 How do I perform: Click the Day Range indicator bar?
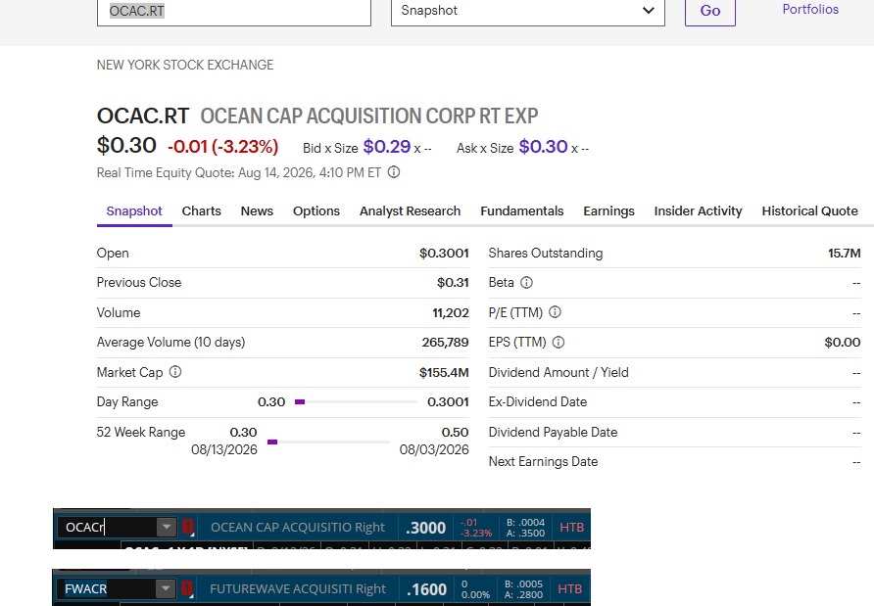click(356, 401)
